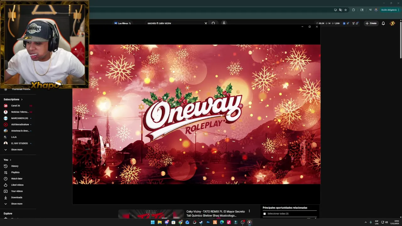Expand the You section chevron
402x226 pixels.
[x=10, y=160]
